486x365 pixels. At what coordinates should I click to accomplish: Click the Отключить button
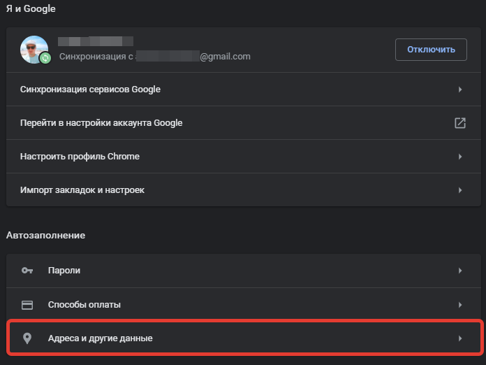tap(431, 50)
